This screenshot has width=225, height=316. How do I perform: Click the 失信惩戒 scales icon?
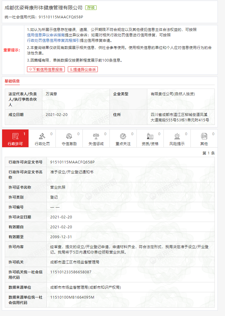(96, 136)
